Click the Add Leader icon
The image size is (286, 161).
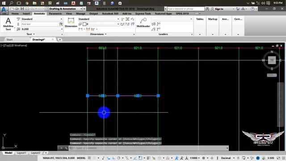click(159, 24)
